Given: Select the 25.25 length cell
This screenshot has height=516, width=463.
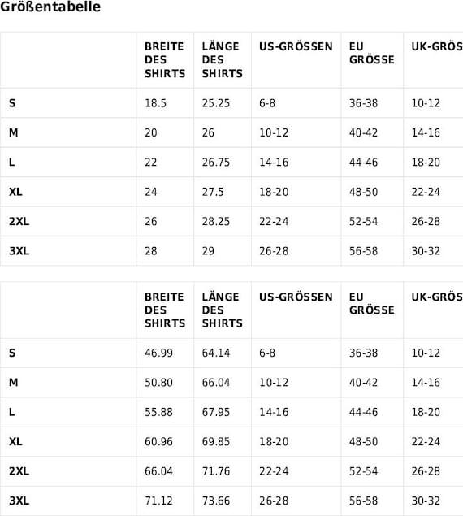Looking at the screenshot, I should pos(216,103).
